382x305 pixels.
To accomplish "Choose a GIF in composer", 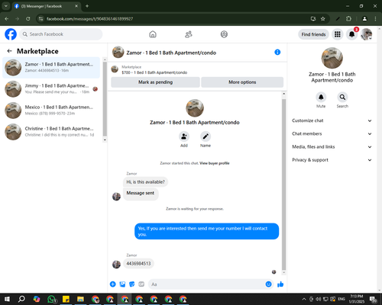I will tap(141, 284).
